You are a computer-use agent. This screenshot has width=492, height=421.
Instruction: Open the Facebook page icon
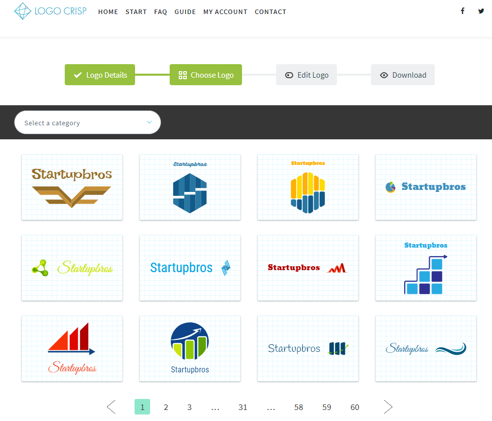462,11
